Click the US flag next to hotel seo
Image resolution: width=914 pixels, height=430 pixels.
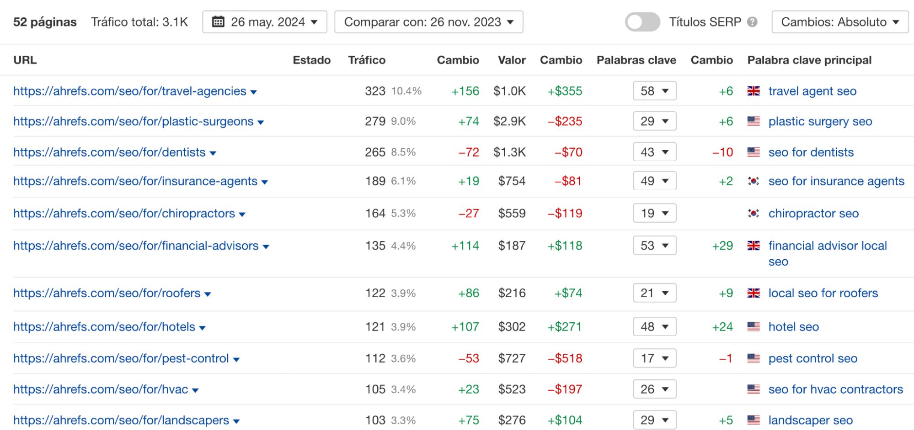pyautogui.click(x=754, y=327)
